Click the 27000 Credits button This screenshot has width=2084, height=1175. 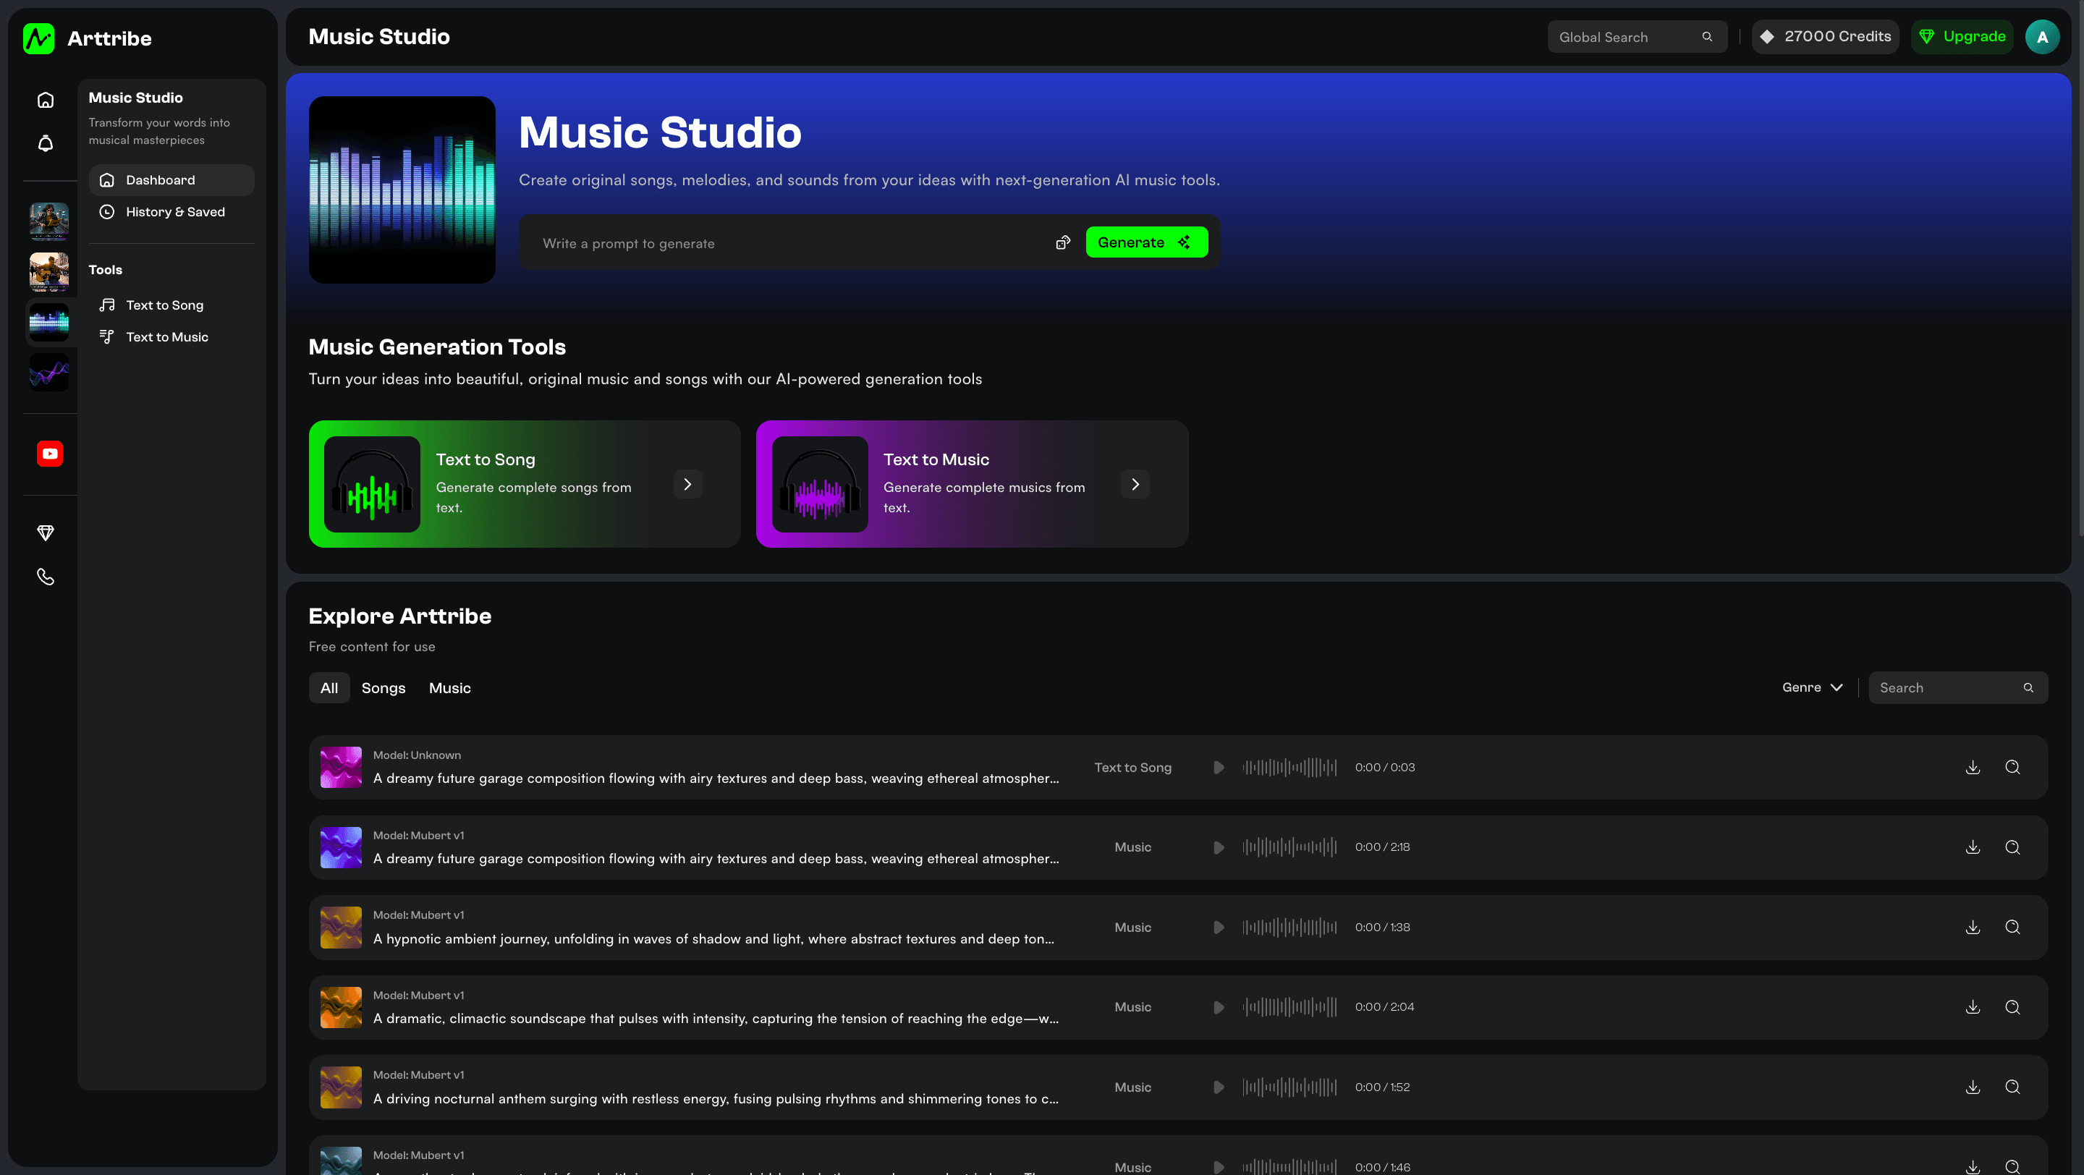tap(1825, 37)
